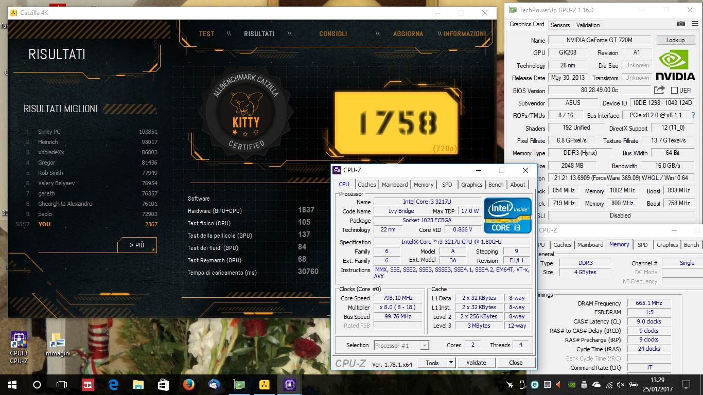This screenshot has height=395, width=703.
Task: Open the ESET tray icon
Action: [x=535, y=384]
